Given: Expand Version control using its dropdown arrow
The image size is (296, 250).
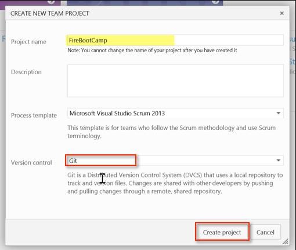Looking at the screenshot, I should coord(278,160).
